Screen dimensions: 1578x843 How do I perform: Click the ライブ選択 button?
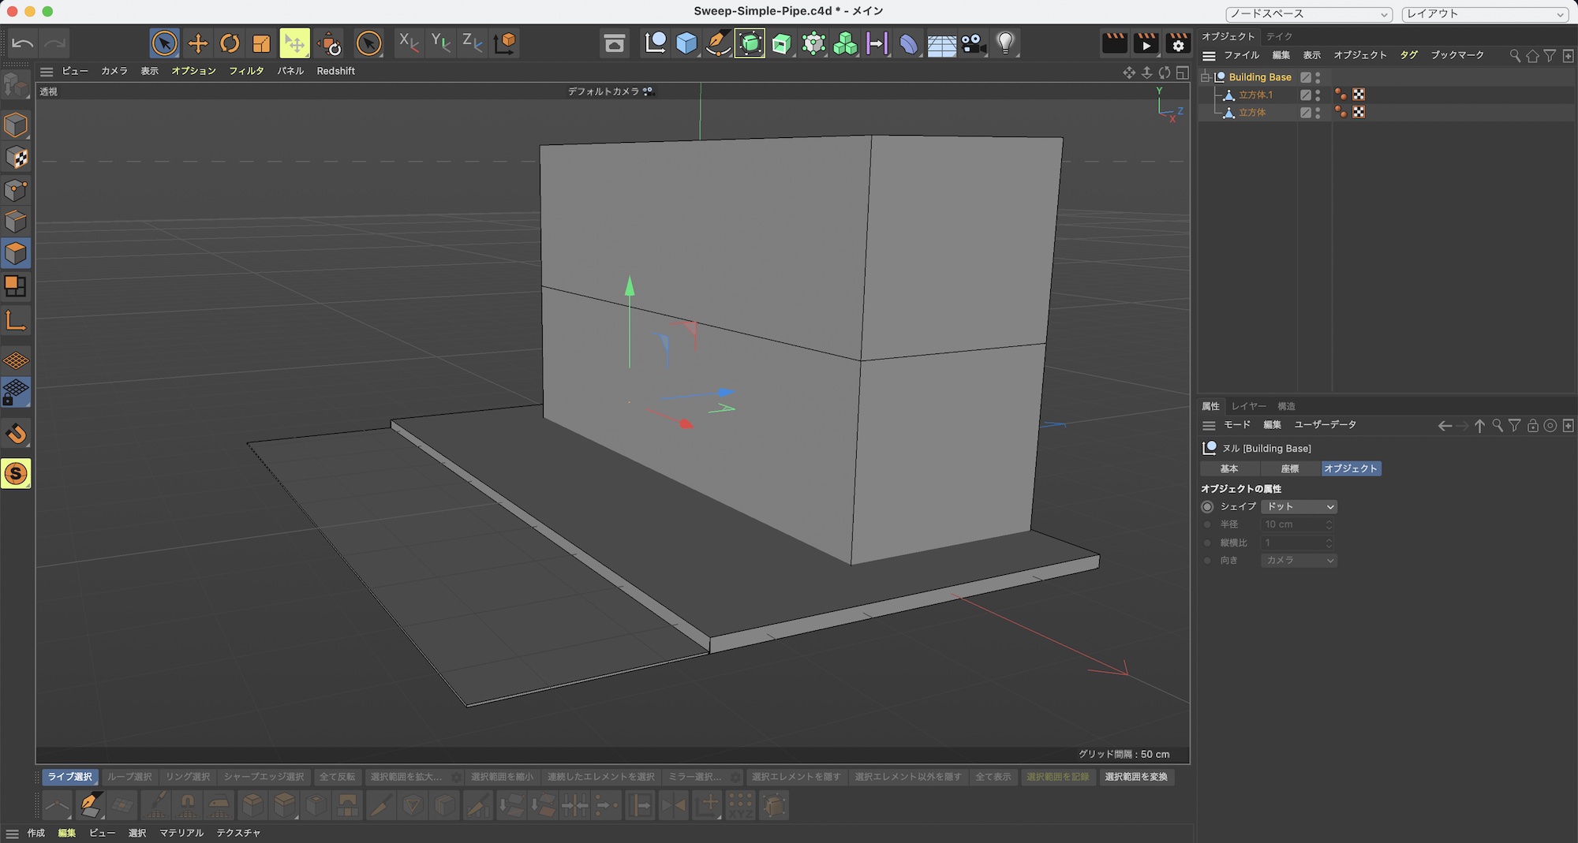point(69,777)
